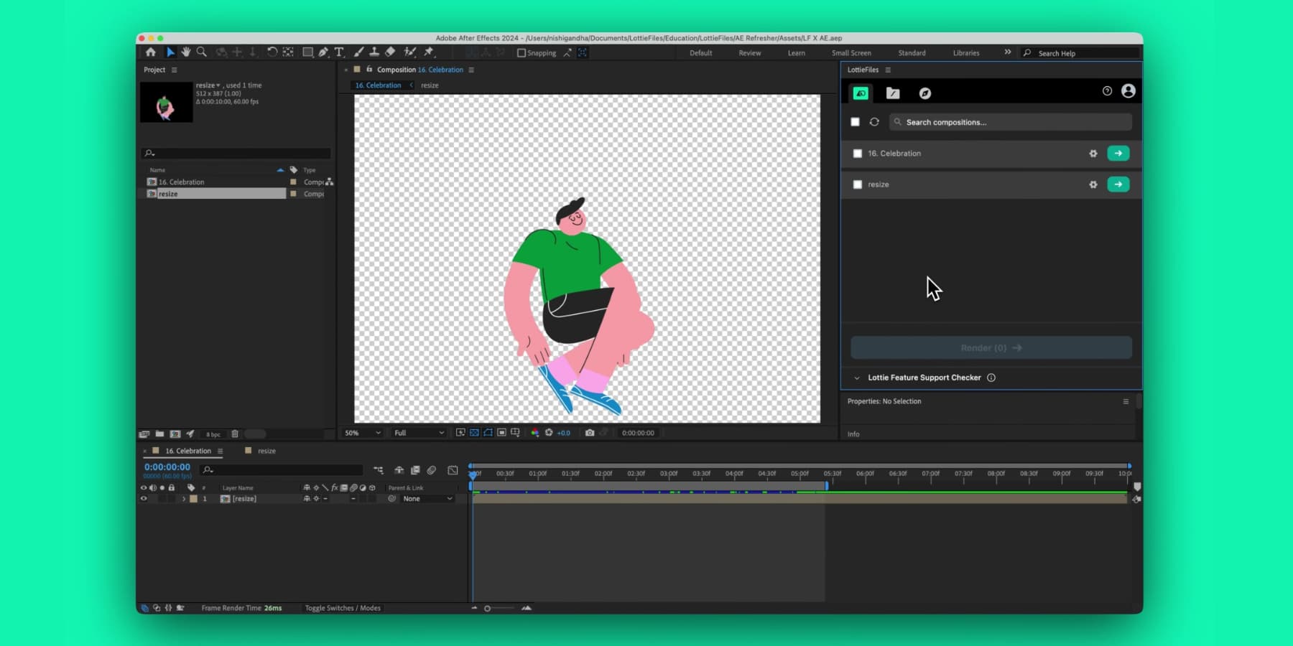Select the Hand tool in toolbar
This screenshot has height=646, width=1293.
coord(186,52)
